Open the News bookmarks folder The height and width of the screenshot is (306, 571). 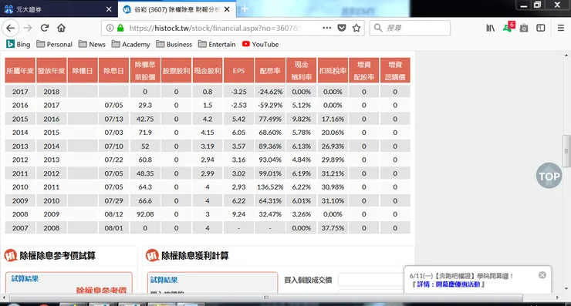coord(92,45)
